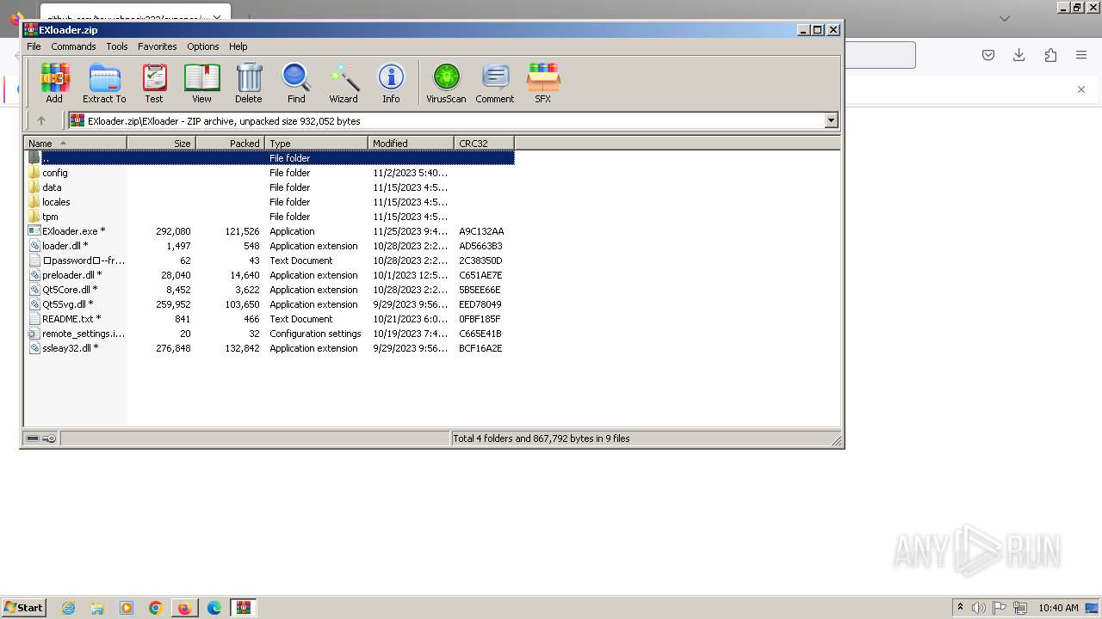Viewport: 1102px width, 619px height.
Task: Open Firefox downloads button
Action: [x=1019, y=55]
